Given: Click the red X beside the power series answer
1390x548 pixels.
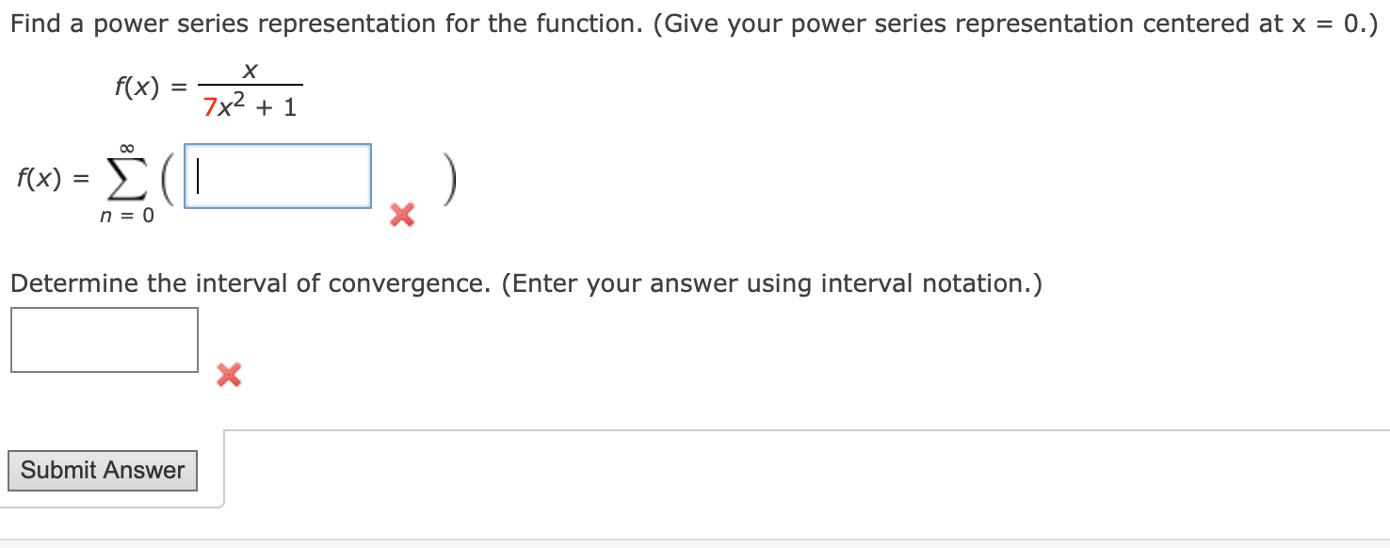Looking at the screenshot, I should tap(400, 215).
